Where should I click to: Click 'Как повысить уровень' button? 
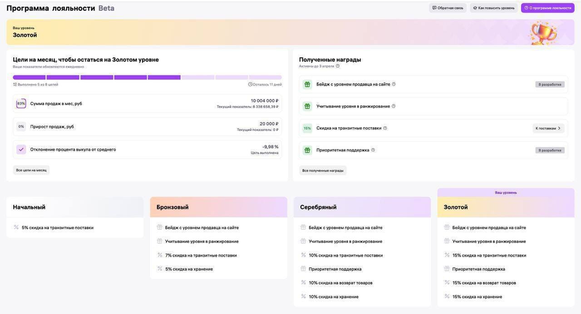point(494,8)
